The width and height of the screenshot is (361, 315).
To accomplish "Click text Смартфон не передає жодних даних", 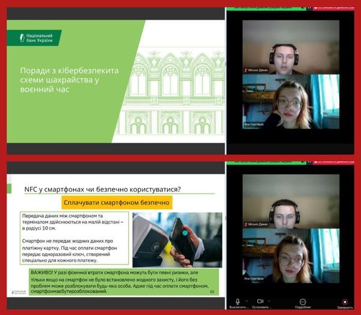I will click(x=70, y=251).
